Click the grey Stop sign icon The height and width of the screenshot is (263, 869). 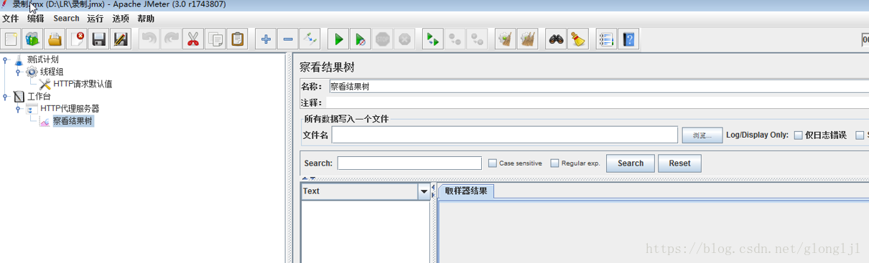click(383, 39)
